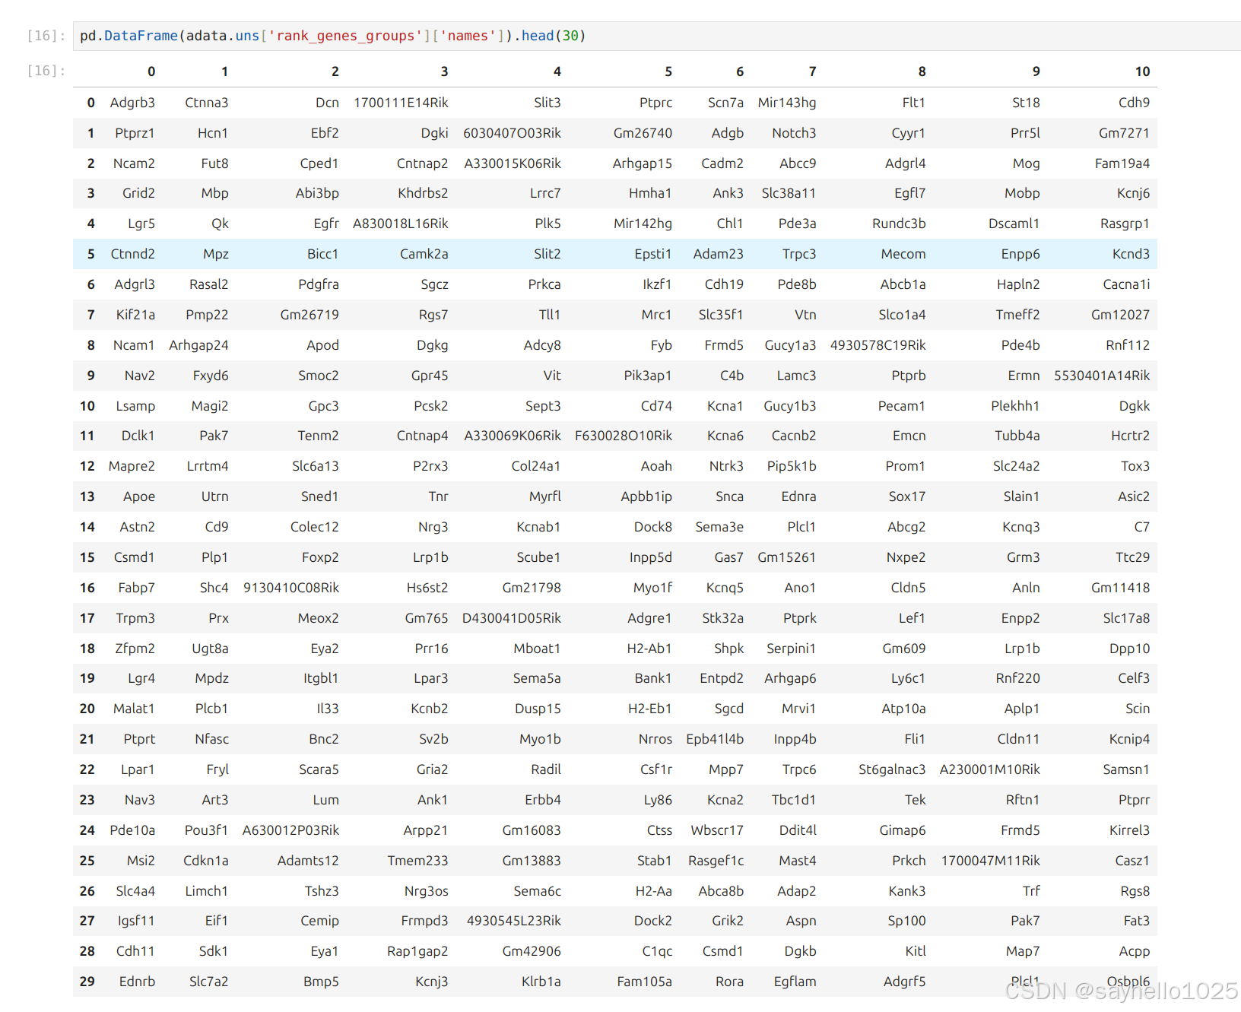
Task: Click the cell 'St6galnac3'
Action: pos(892,769)
